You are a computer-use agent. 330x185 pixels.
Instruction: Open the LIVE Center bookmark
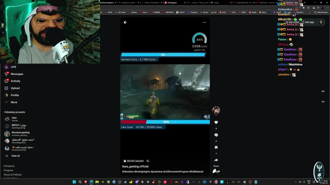pos(120,12)
